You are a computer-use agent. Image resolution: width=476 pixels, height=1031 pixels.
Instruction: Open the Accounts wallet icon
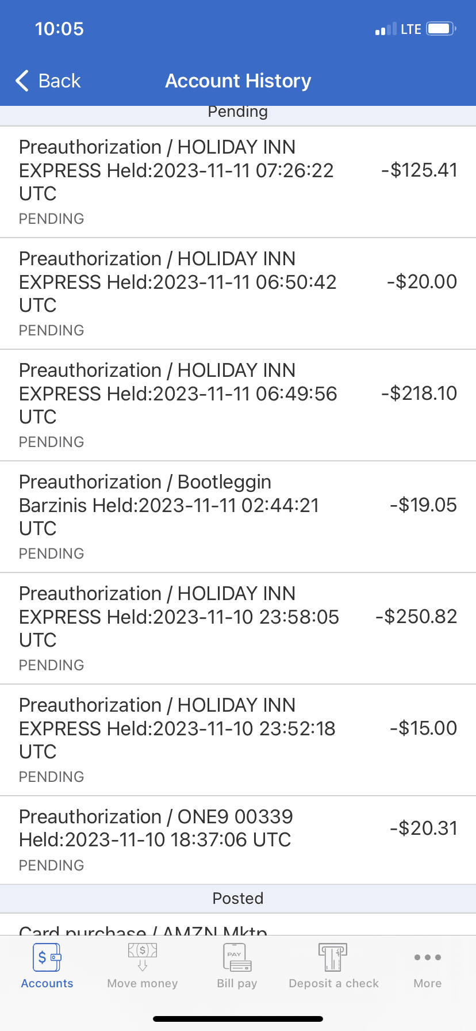point(47,958)
